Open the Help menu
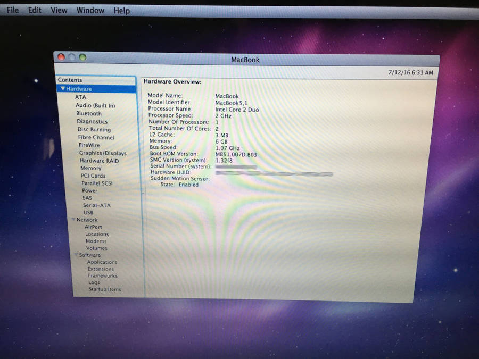Image resolution: width=479 pixels, height=359 pixels. pos(121,11)
